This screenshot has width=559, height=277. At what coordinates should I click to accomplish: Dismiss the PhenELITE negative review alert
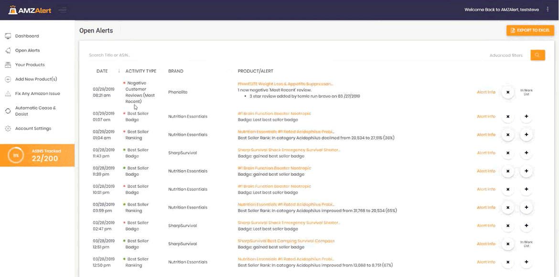point(508,92)
